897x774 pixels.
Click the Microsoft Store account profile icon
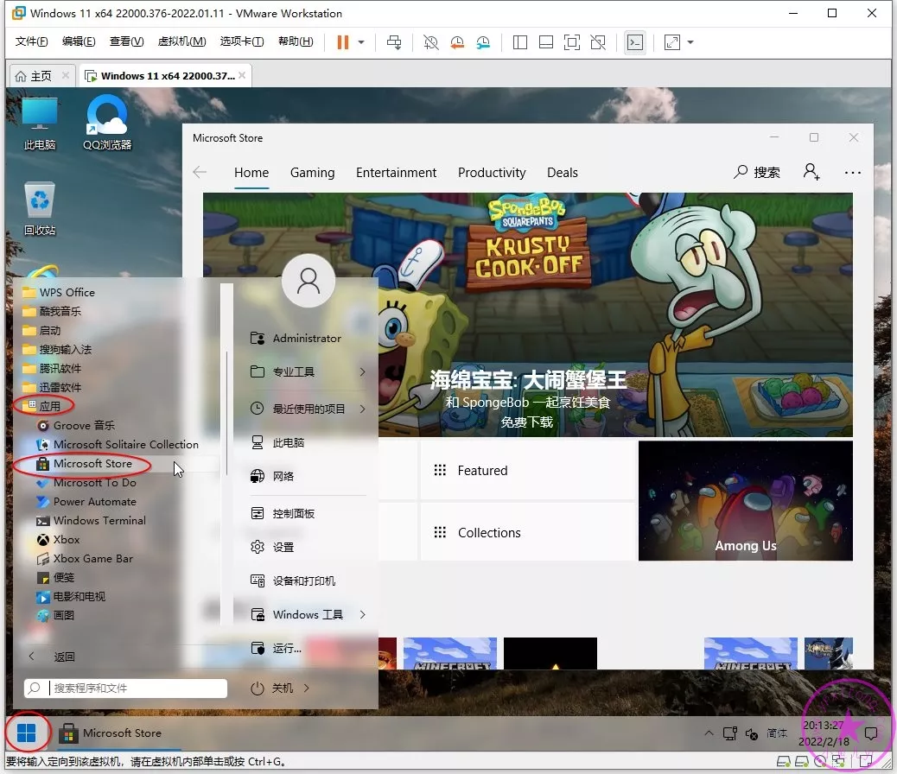(811, 172)
